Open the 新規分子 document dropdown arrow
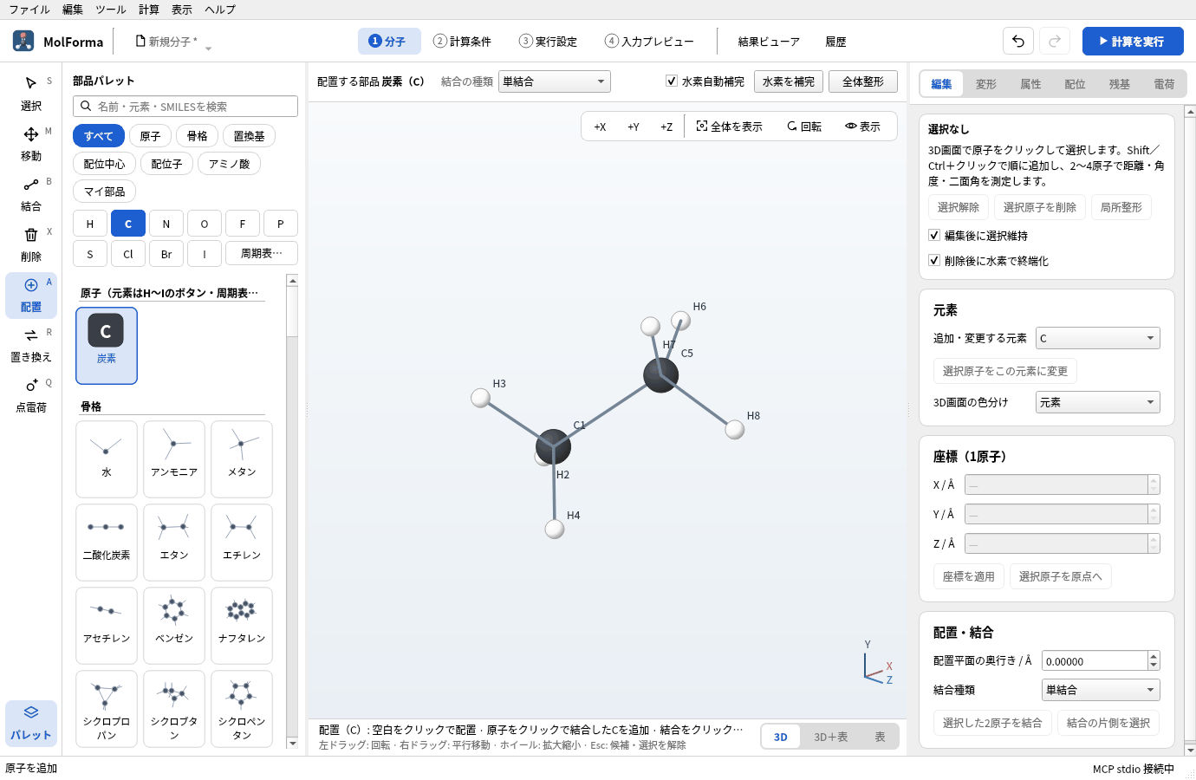The height and width of the screenshot is (780, 1196). pyautogui.click(x=208, y=49)
